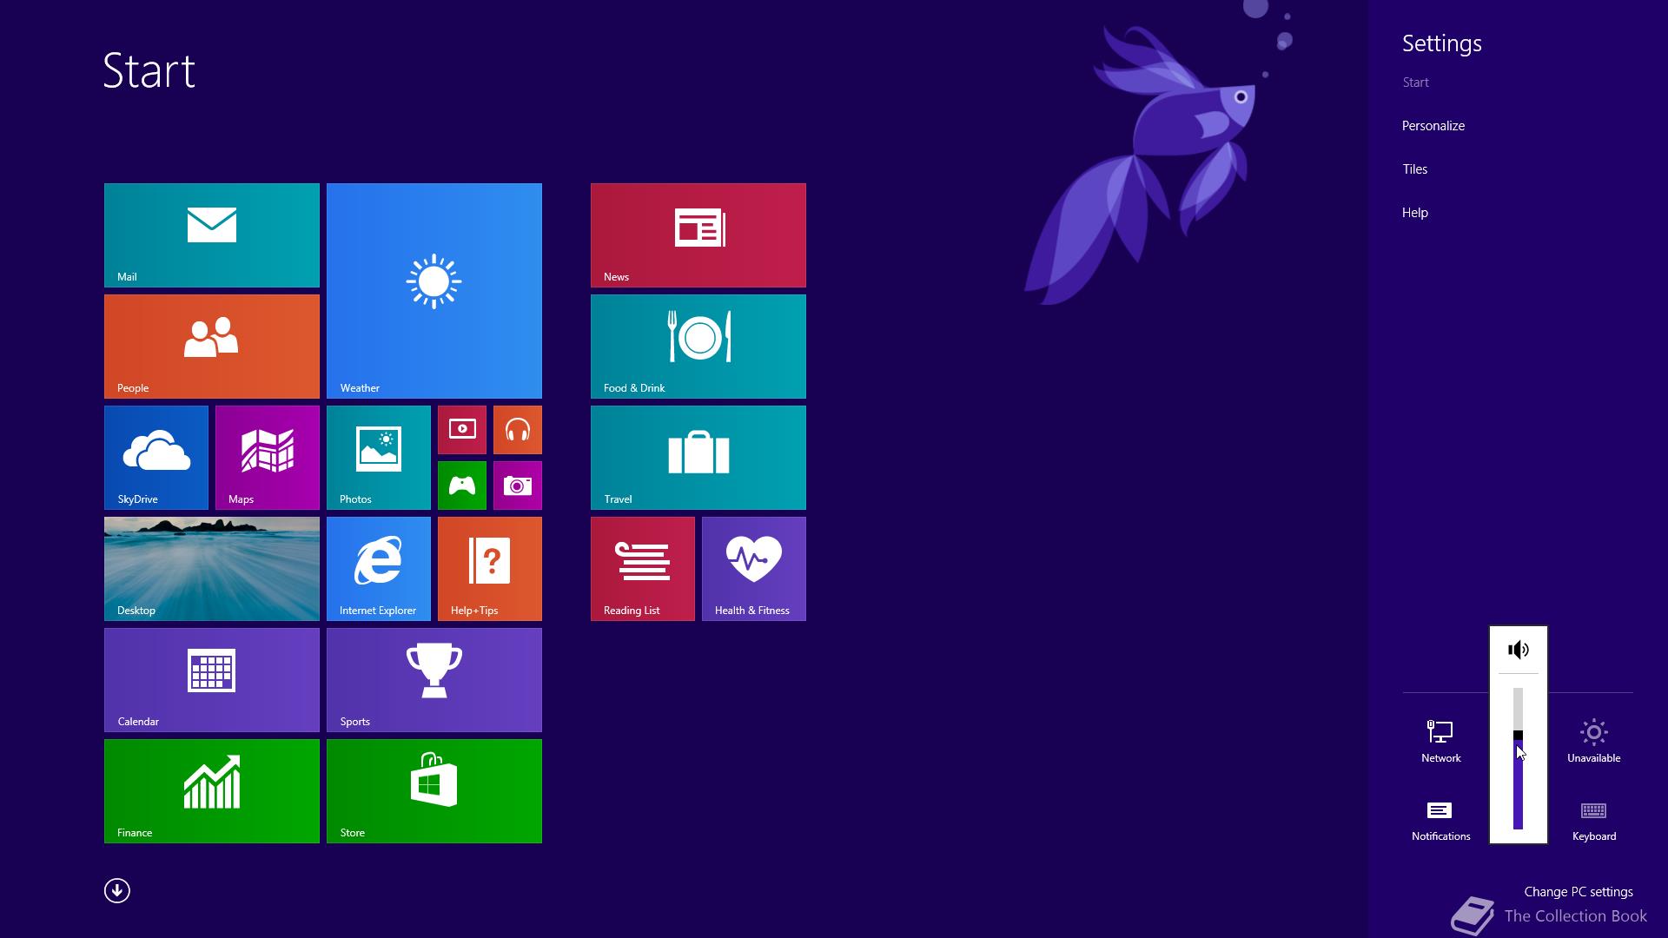Open the News tile
The width and height of the screenshot is (1668, 938).
(x=698, y=235)
